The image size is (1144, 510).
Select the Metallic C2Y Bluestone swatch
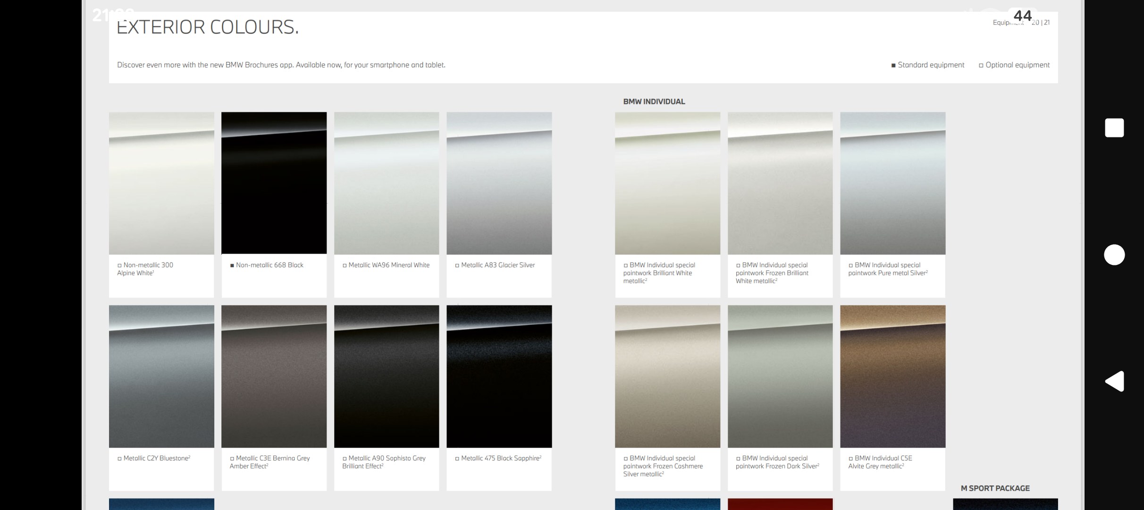(x=161, y=376)
